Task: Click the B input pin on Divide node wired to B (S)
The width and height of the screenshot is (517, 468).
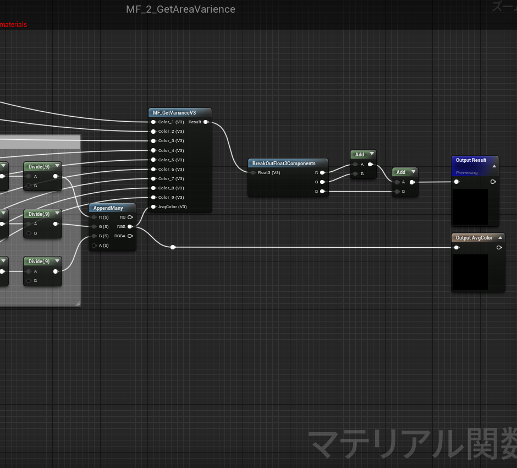Action: point(29,281)
